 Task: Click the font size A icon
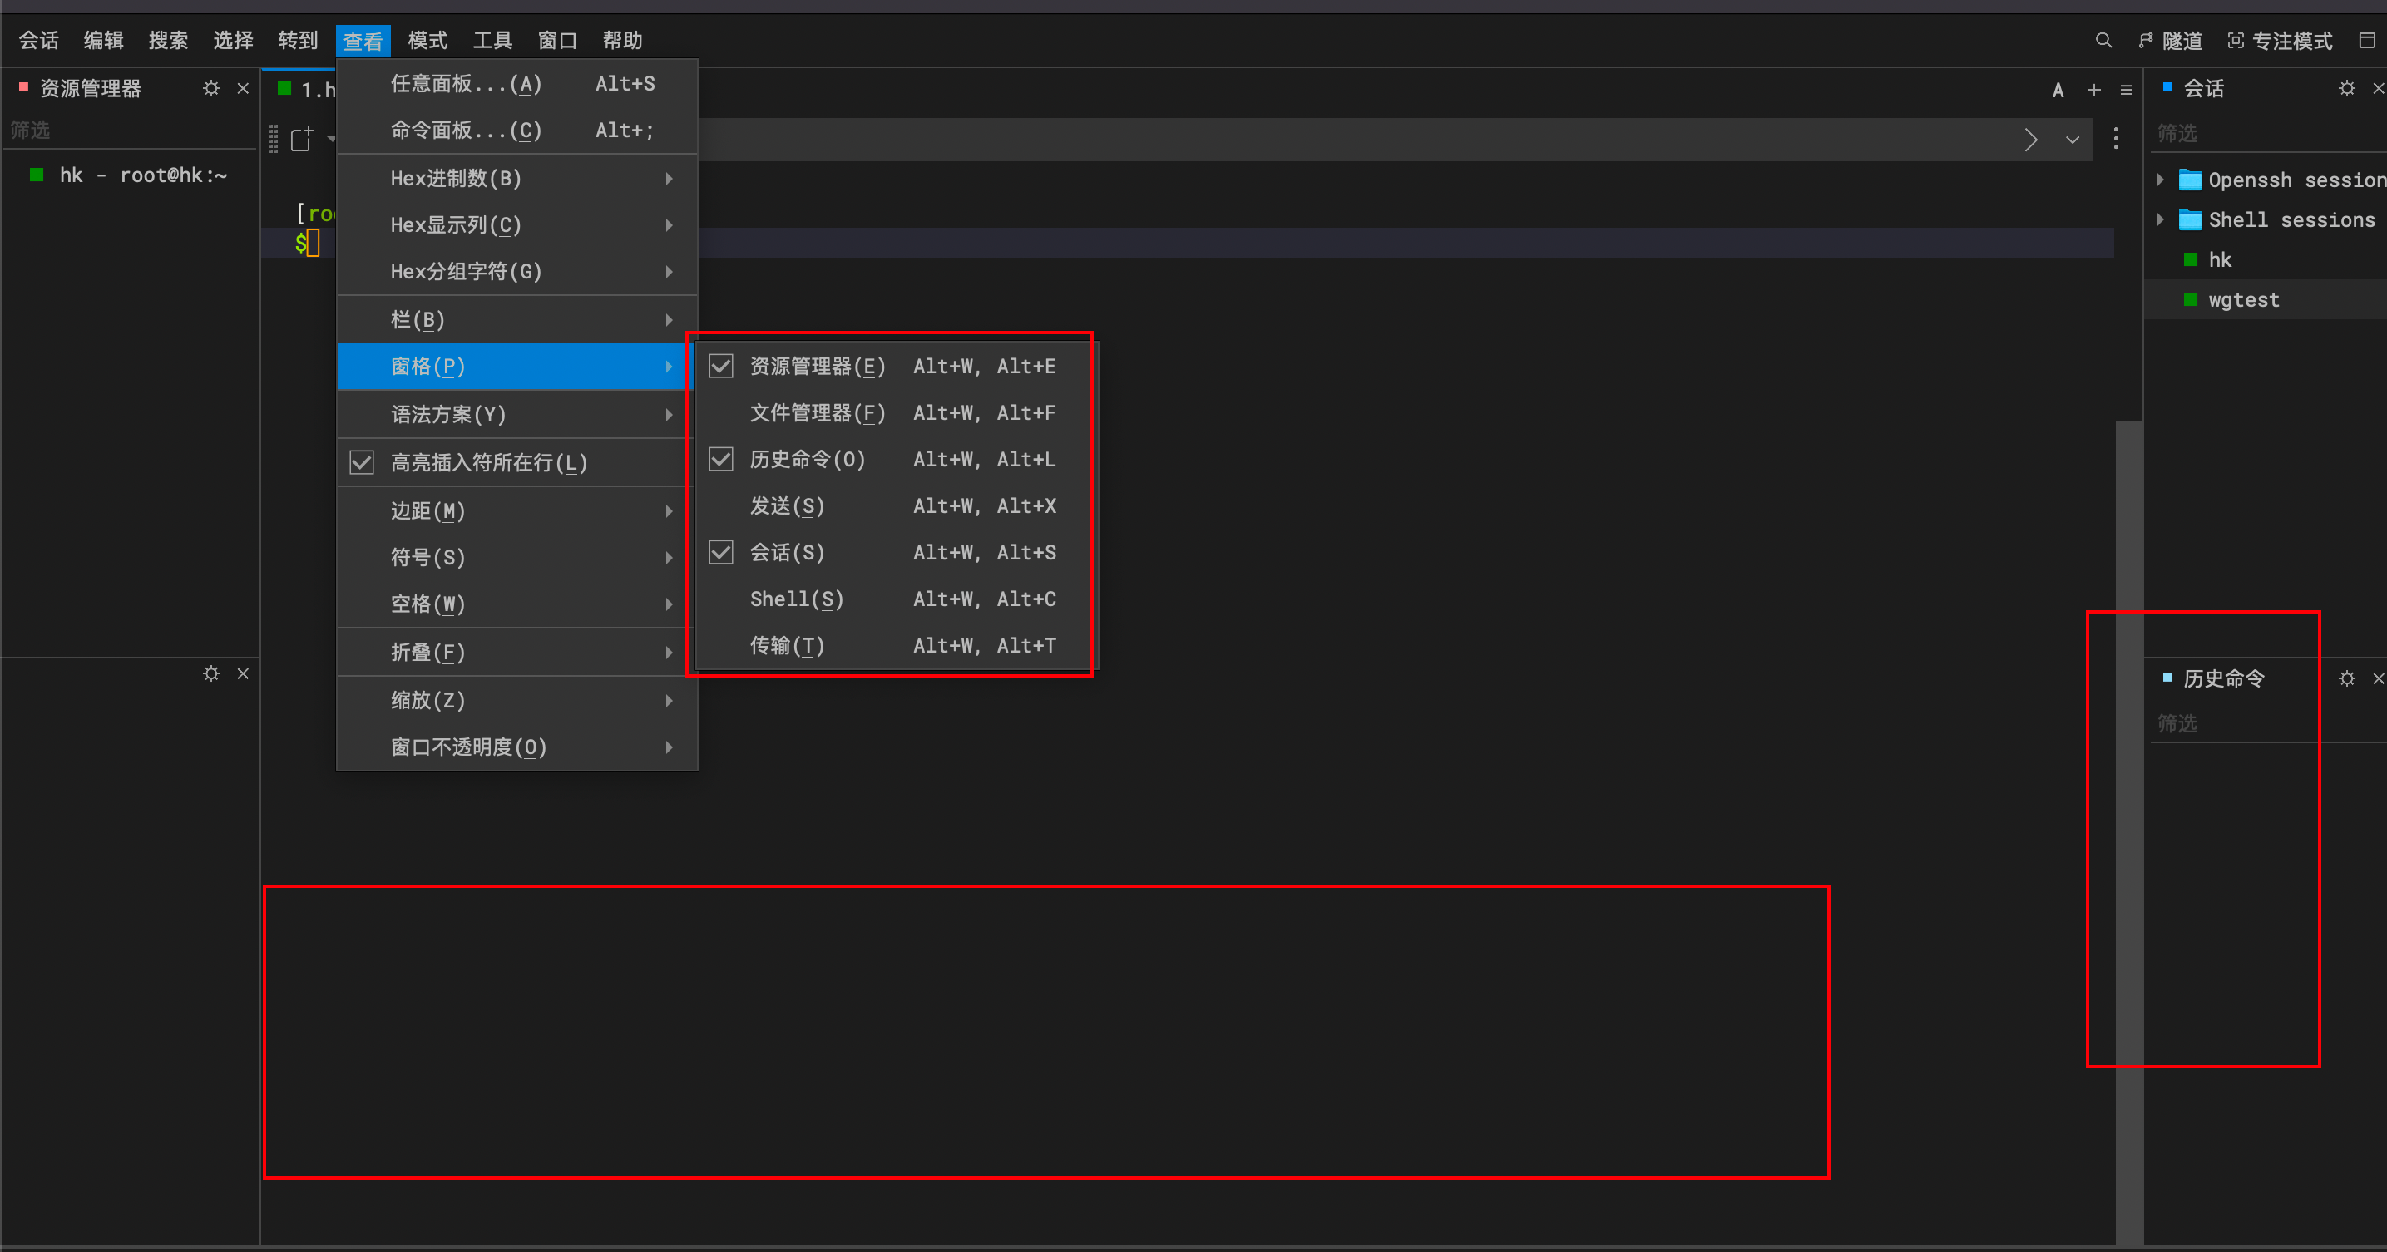pos(2058,90)
